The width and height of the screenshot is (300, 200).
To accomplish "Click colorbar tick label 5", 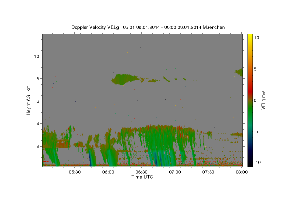I will pos(255,69).
